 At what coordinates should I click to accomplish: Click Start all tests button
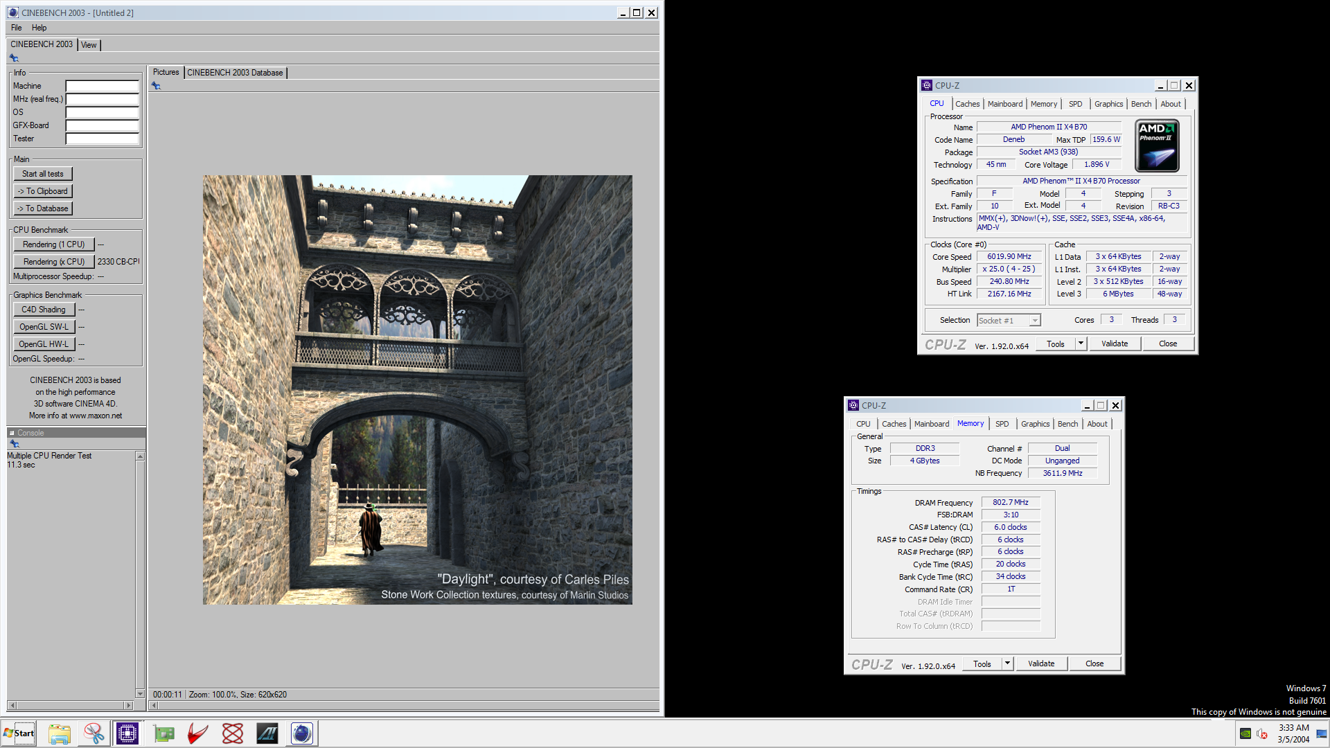[x=43, y=174]
